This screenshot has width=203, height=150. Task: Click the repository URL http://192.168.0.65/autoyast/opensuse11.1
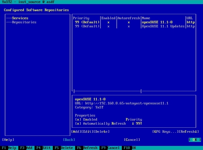[x=127, y=103]
